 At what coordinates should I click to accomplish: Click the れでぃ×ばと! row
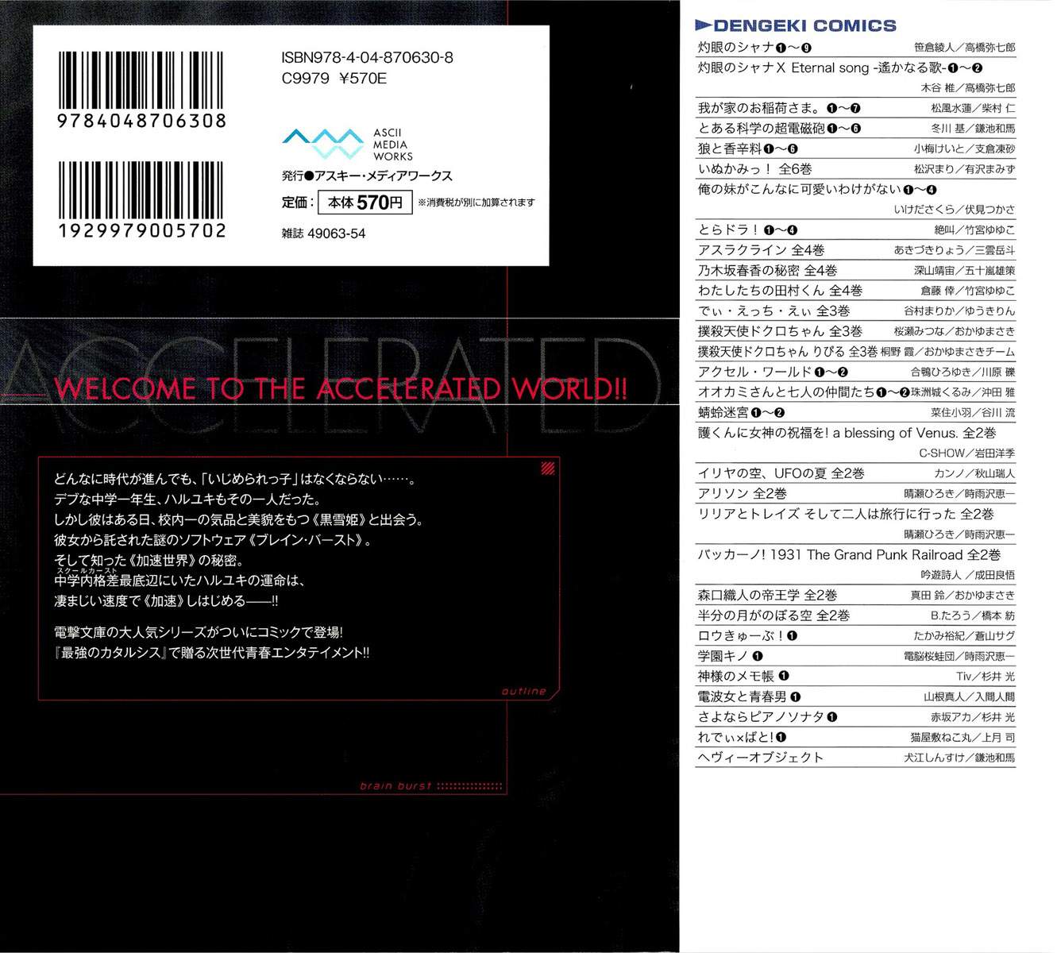pyautogui.click(x=855, y=738)
